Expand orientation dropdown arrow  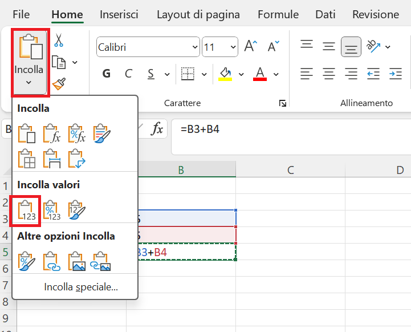[x=388, y=47]
